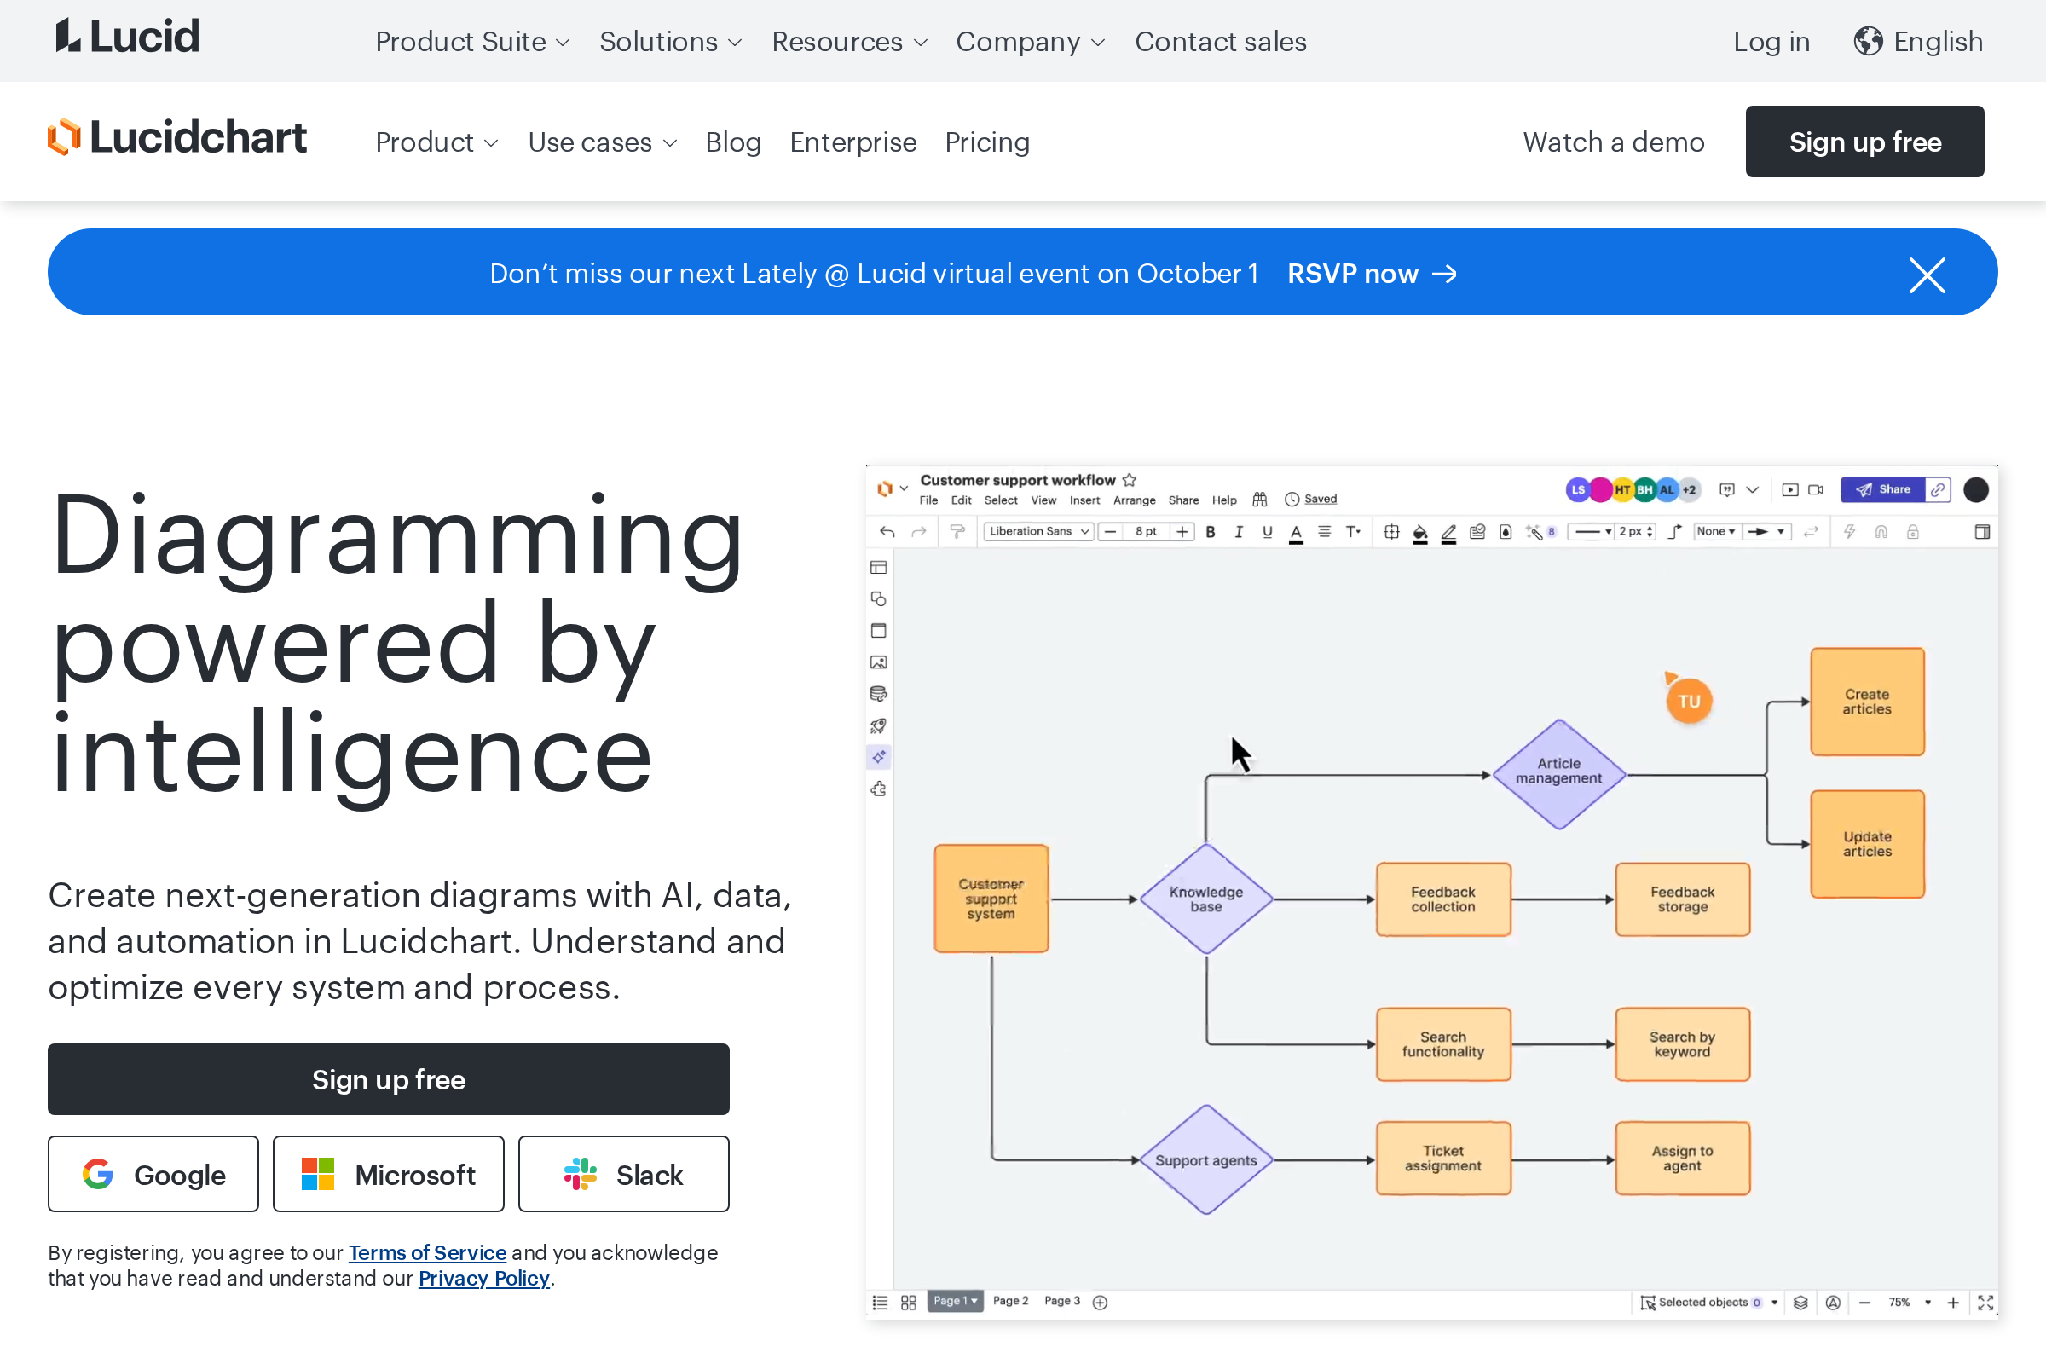The image size is (2046, 1364).
Task: Open the data linking icon in left sidebar
Action: pos(879,693)
